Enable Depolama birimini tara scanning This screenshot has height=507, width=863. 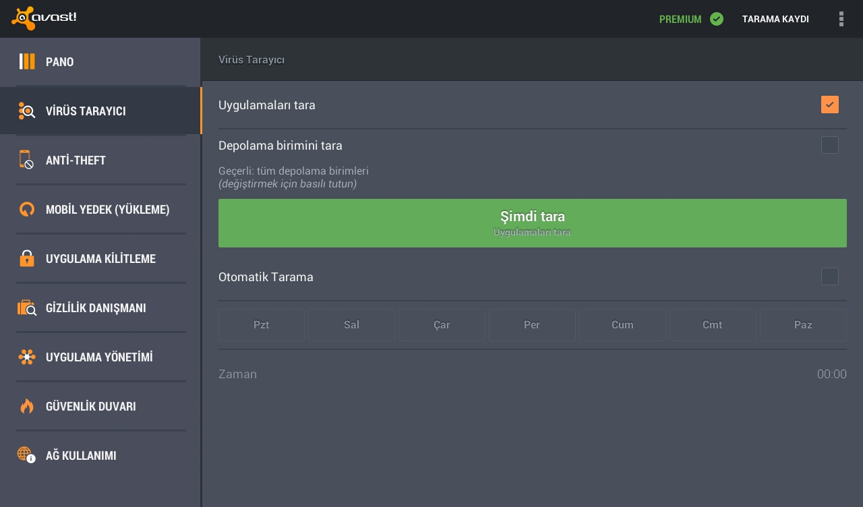coord(830,145)
